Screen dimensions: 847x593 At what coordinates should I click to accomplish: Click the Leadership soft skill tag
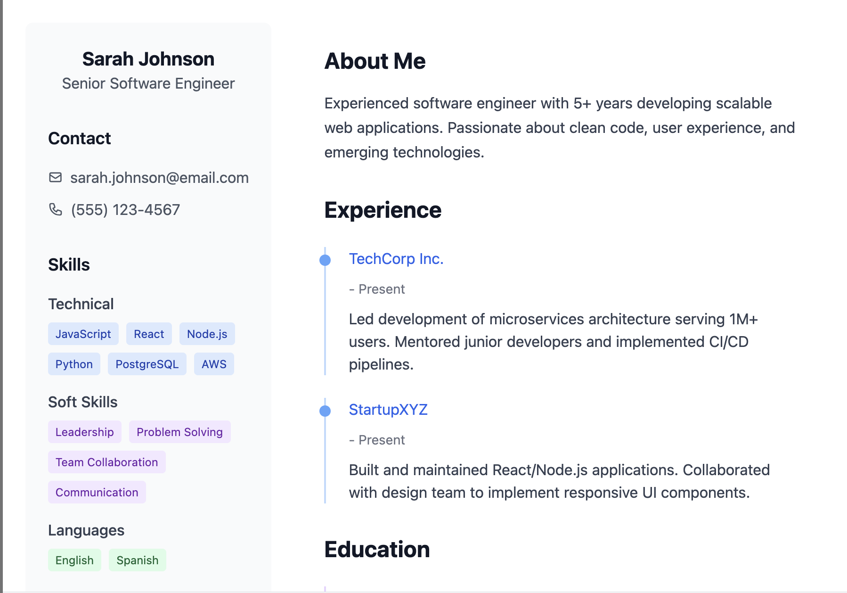tap(85, 432)
